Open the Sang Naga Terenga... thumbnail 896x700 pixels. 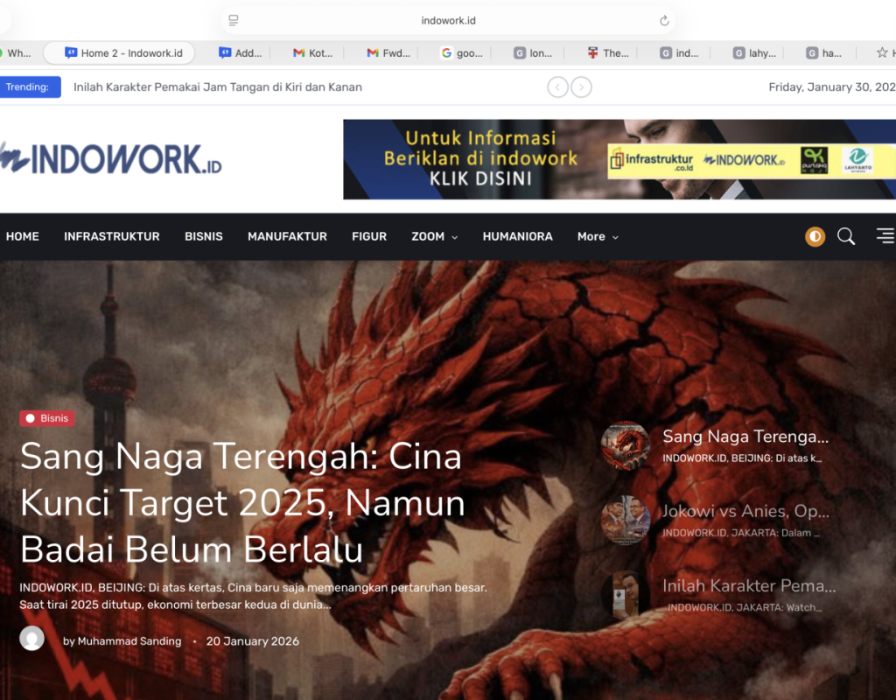(x=626, y=445)
